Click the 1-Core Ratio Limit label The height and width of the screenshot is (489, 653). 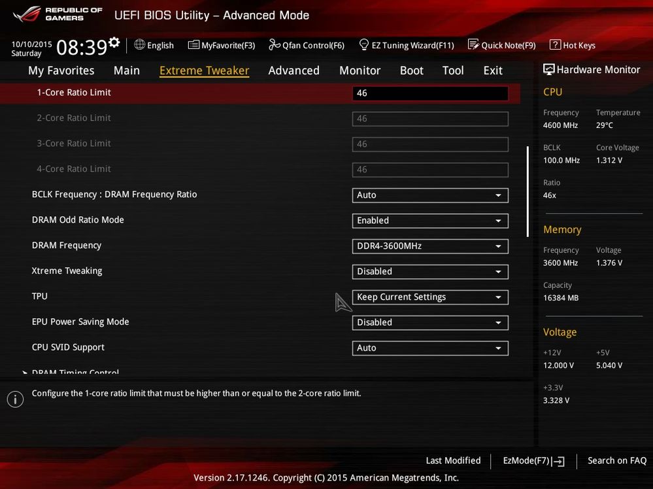[74, 92]
